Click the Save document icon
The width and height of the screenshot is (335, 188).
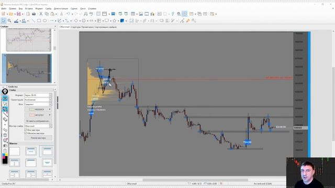[x=19, y=14]
